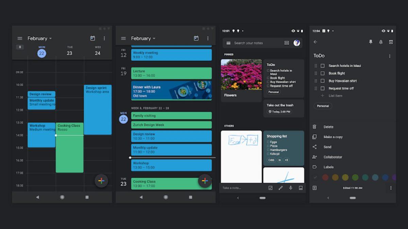Tap the 'Personal' label chip below the checklist
The width and height of the screenshot is (408, 229).
[323, 106]
